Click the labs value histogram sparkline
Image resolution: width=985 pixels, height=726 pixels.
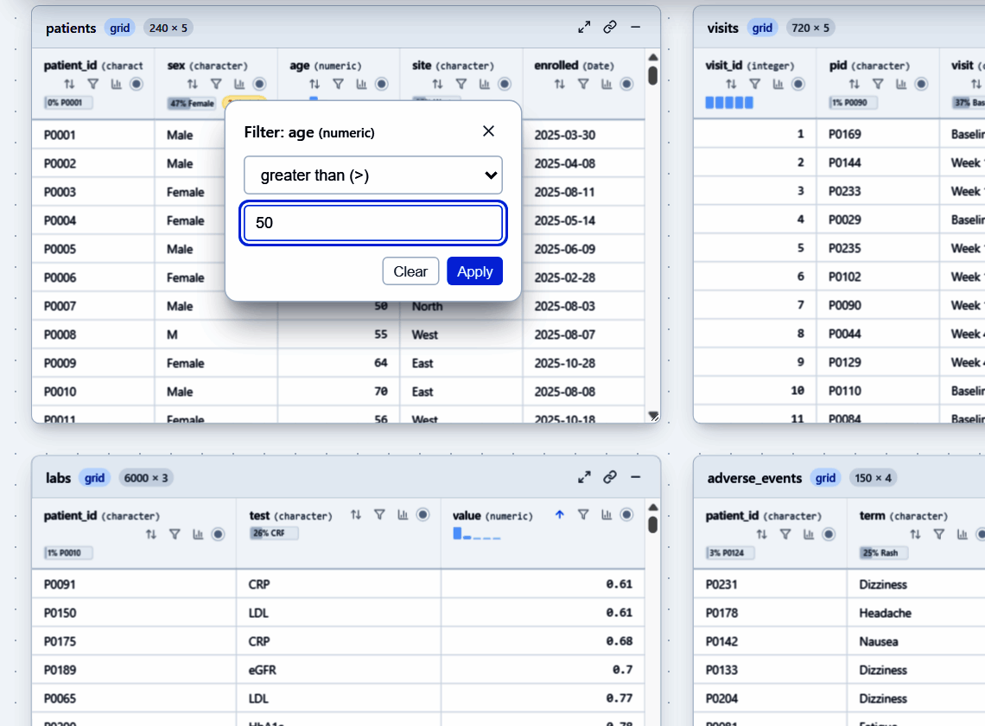click(x=477, y=533)
